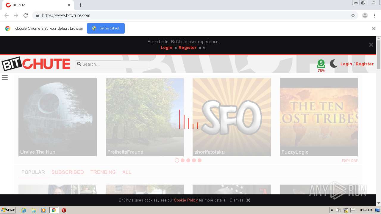The image size is (381, 214).
Task: Select third carousel dot
Action: pyautogui.click(x=188, y=160)
